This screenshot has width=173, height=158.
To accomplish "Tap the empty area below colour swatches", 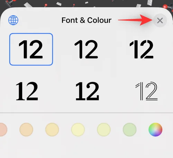I will pyautogui.click(x=86, y=148).
